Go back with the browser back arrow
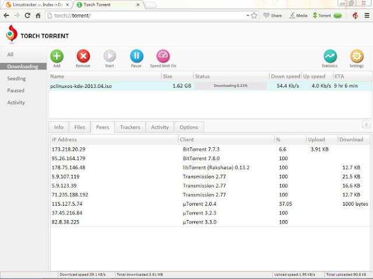Image resolution: width=373 pixels, height=279 pixels. (6, 16)
